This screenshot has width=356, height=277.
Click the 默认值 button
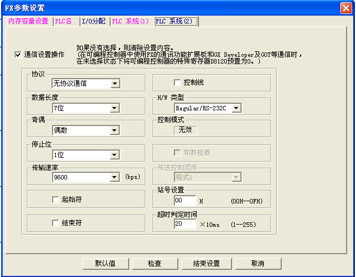click(x=105, y=264)
